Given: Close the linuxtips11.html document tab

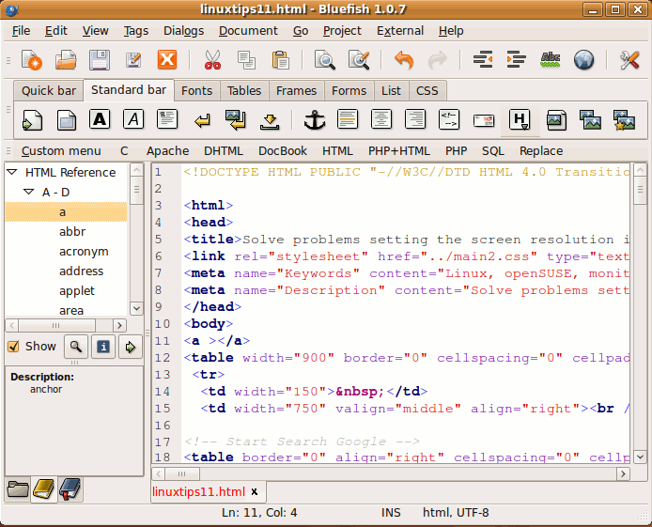Looking at the screenshot, I should pos(255,492).
